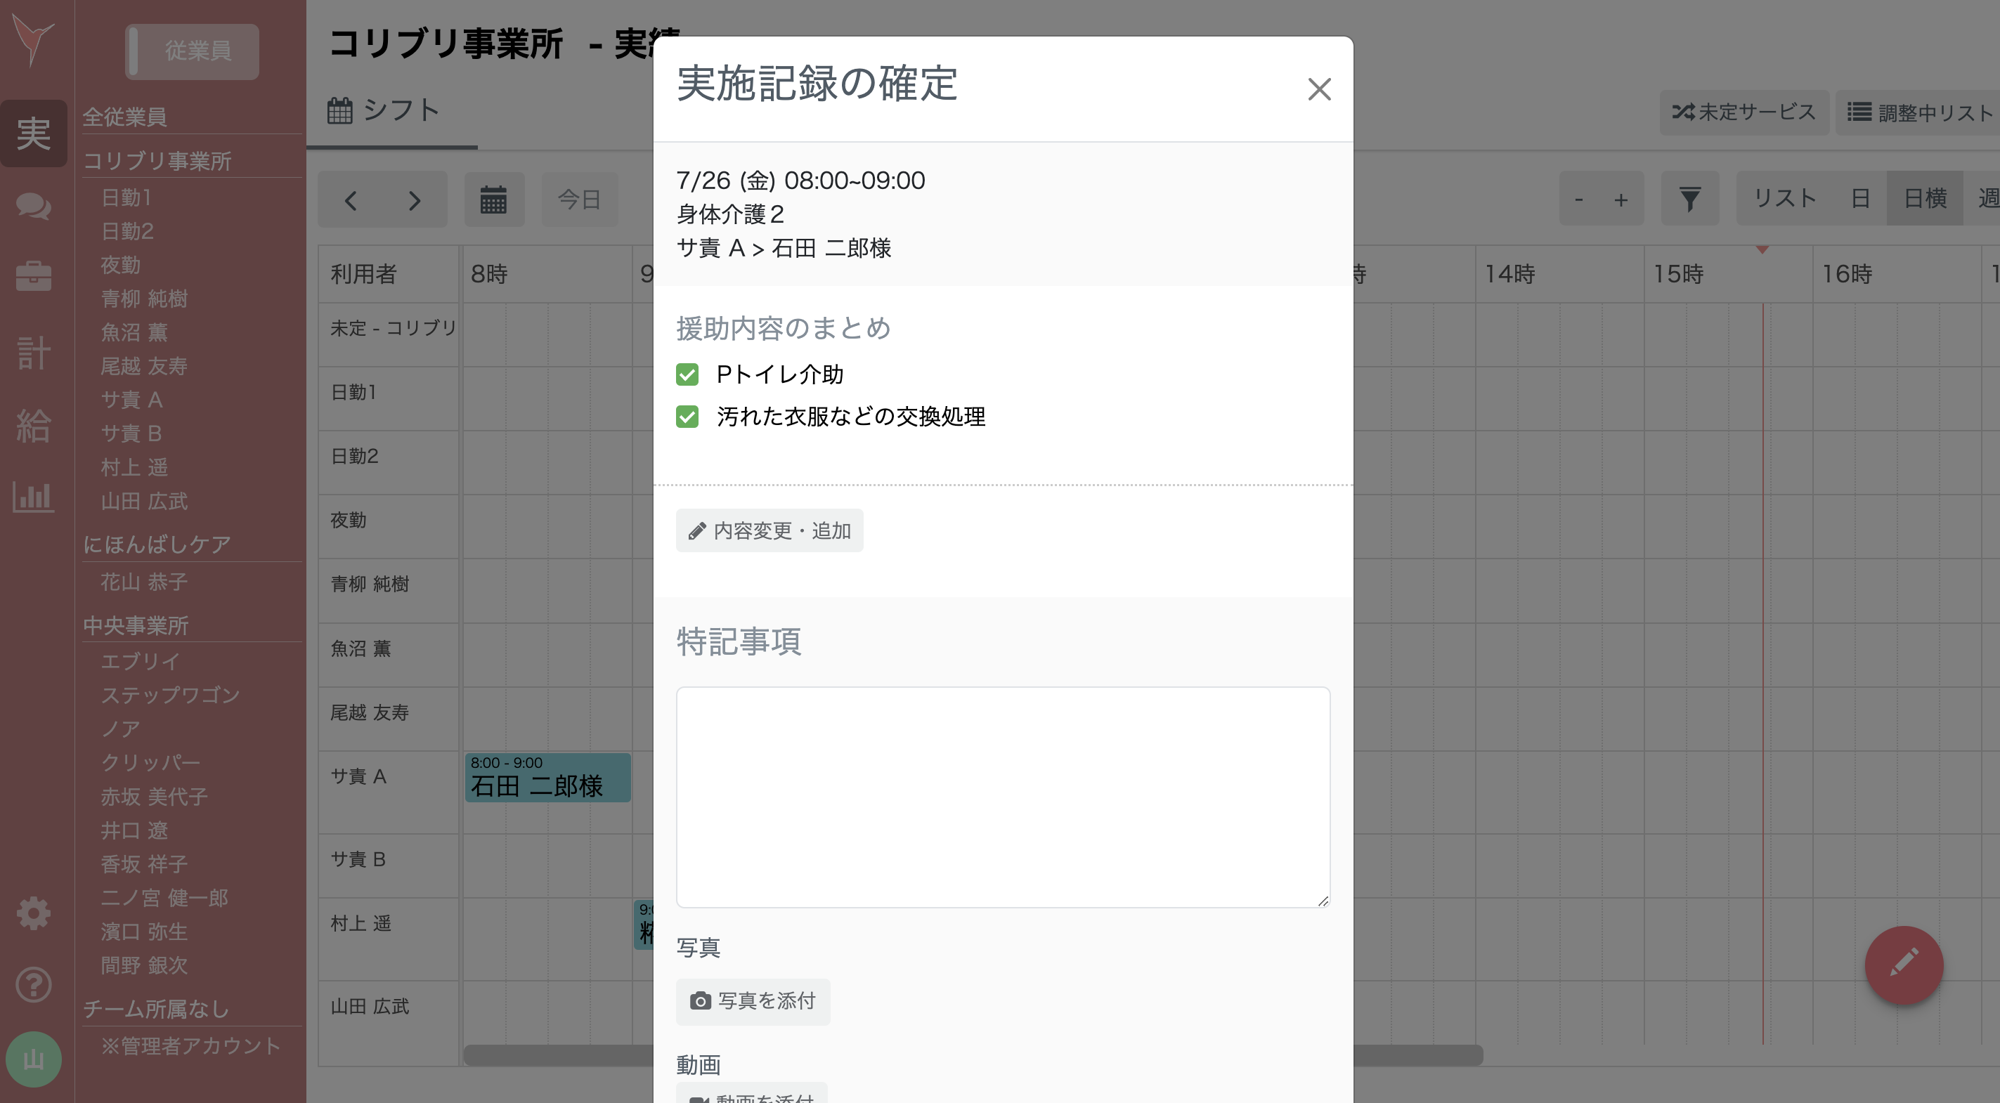Zoom in using the plus control
This screenshot has height=1103, width=2000.
[x=1622, y=199]
